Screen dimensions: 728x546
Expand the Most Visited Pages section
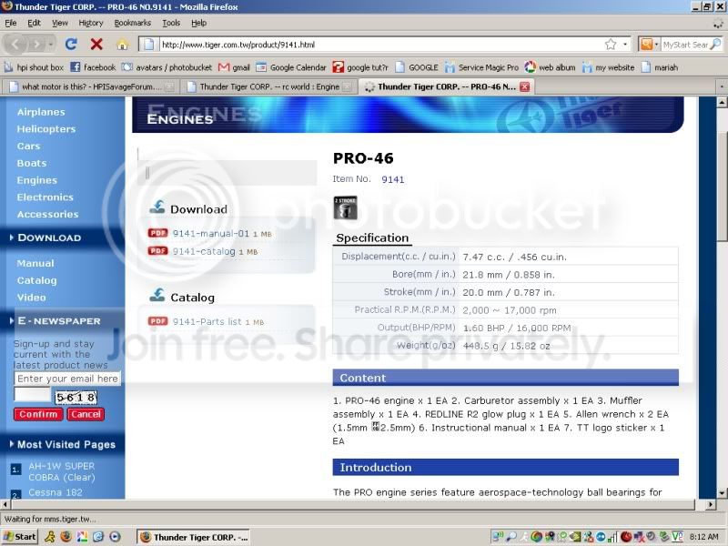point(63,444)
